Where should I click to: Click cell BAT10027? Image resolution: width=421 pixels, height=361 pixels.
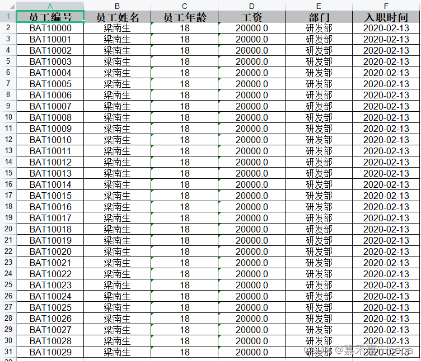pos(50,329)
